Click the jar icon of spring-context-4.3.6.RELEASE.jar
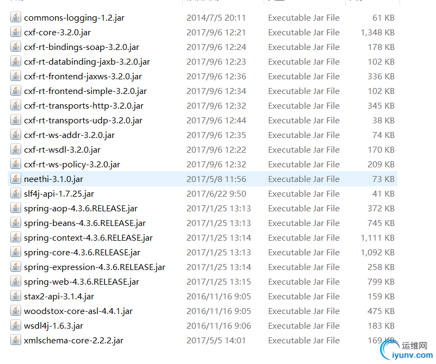Viewport: 436px width, 364px height. click(16, 237)
